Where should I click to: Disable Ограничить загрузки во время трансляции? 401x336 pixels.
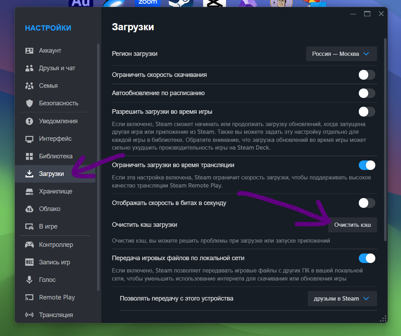[367, 165]
